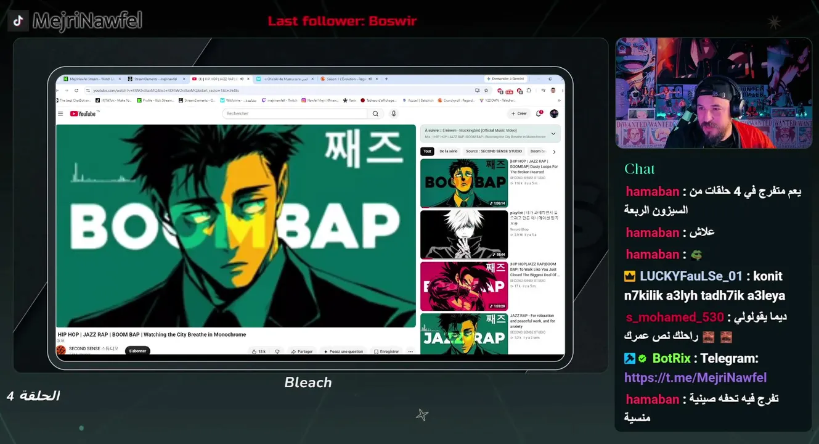Dislike the video with thumbs down

[x=277, y=351]
